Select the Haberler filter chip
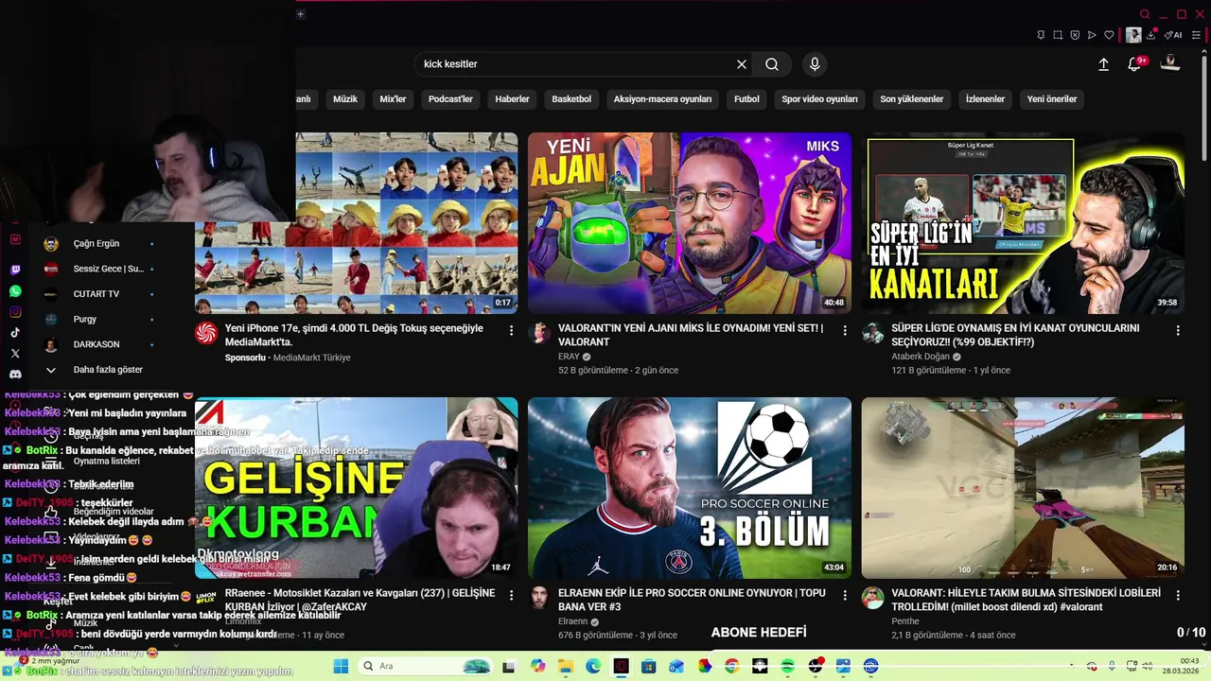1211x681 pixels. [513, 98]
